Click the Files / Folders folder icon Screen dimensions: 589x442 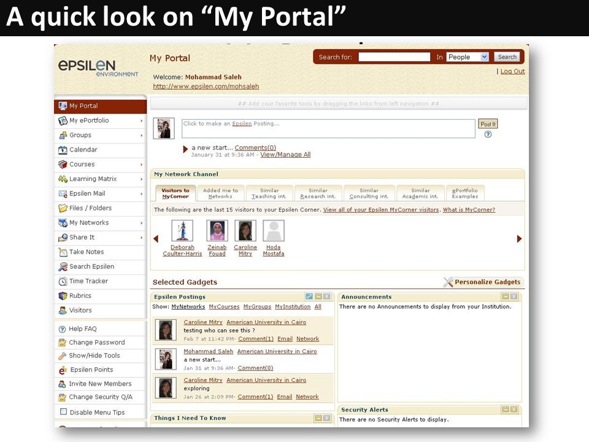pyautogui.click(x=63, y=208)
